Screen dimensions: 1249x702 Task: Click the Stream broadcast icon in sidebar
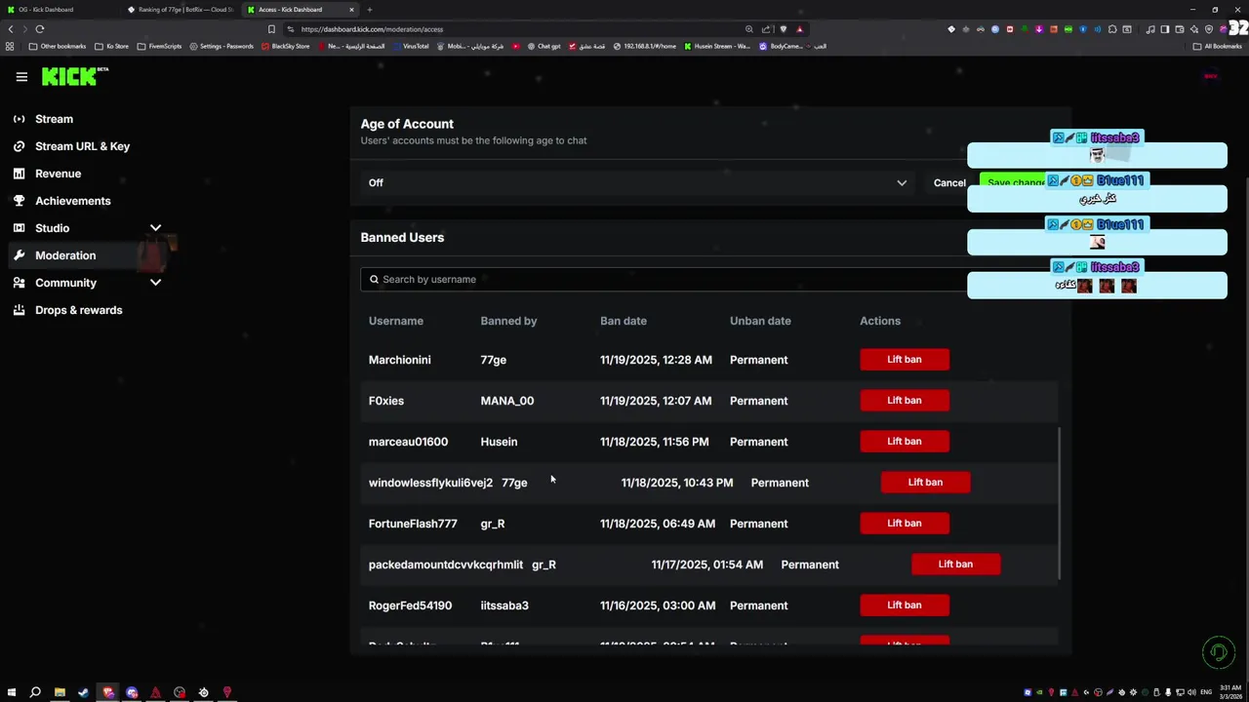(x=19, y=119)
